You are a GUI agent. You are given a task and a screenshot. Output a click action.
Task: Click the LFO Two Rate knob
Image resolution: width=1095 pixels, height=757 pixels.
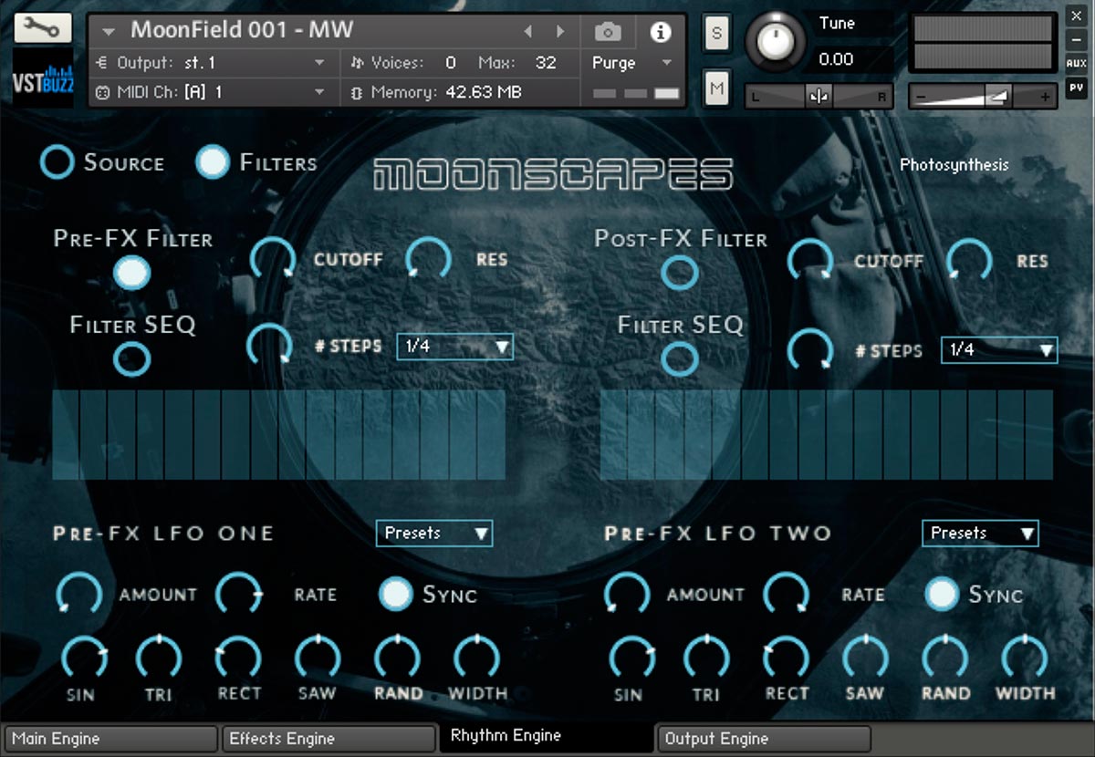[x=786, y=594]
